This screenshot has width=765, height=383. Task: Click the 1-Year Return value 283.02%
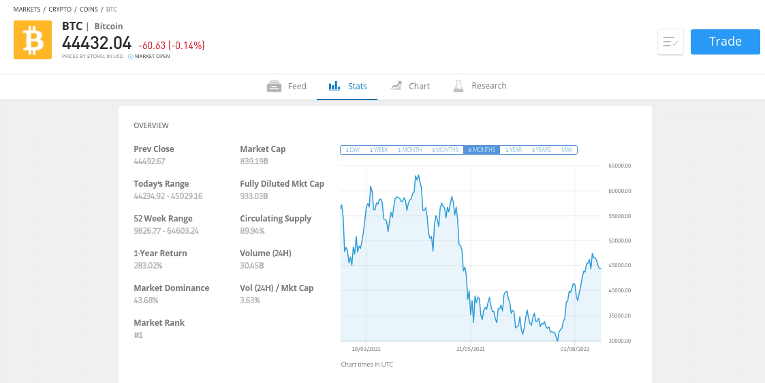pos(148,265)
